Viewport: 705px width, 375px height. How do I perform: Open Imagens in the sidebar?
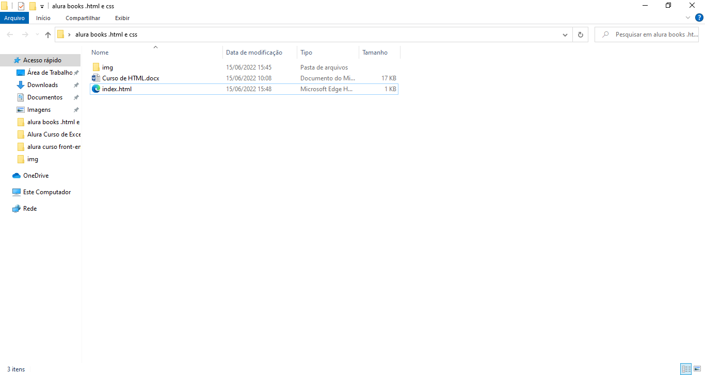coord(39,110)
